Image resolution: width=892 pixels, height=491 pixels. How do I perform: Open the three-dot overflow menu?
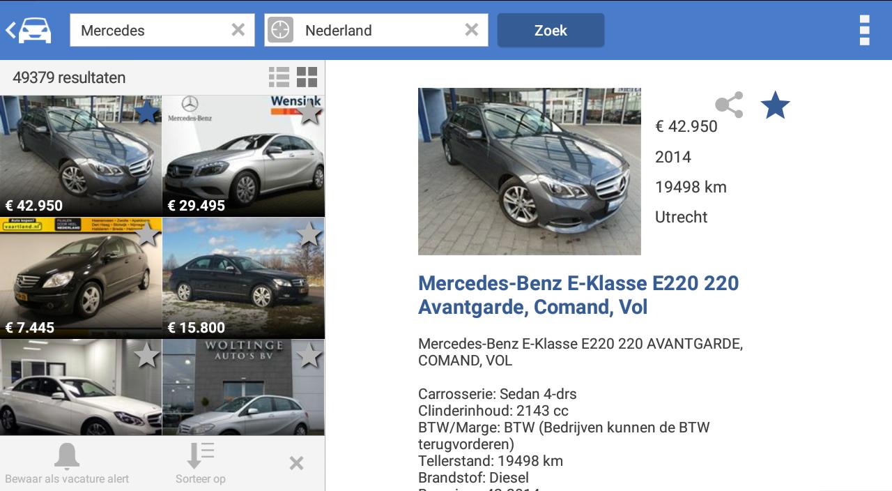864,30
